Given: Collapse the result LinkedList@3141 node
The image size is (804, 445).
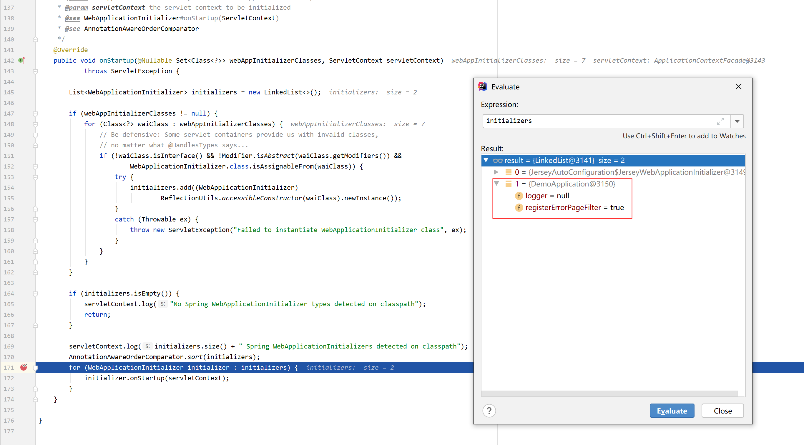Looking at the screenshot, I should 486,160.
